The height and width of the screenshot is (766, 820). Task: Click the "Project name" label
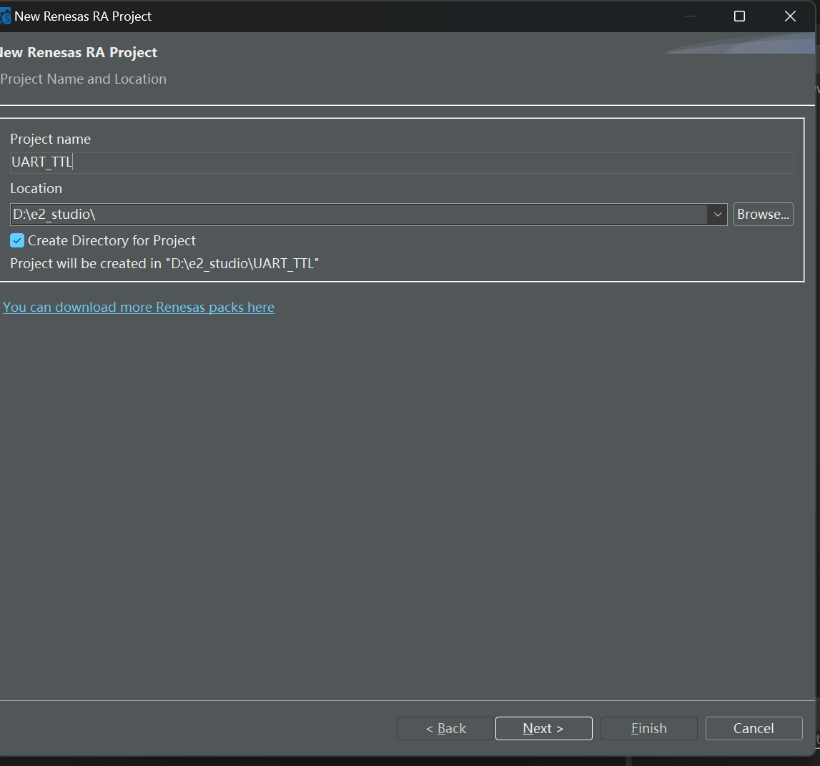point(50,139)
